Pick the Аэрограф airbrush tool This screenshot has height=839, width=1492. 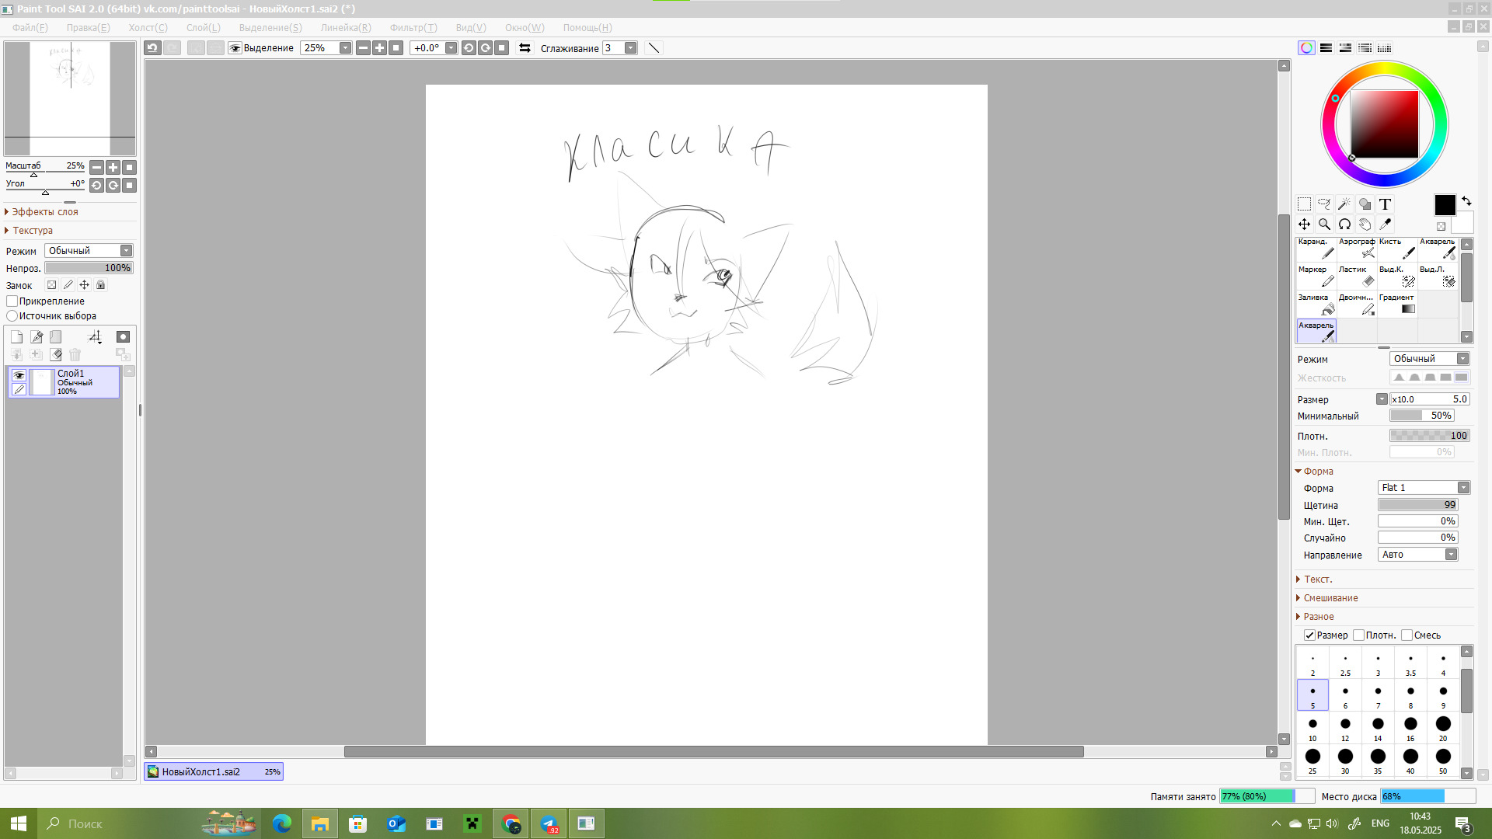(1357, 248)
